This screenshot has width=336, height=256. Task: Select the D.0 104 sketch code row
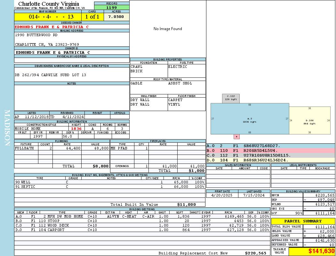click(x=271, y=160)
